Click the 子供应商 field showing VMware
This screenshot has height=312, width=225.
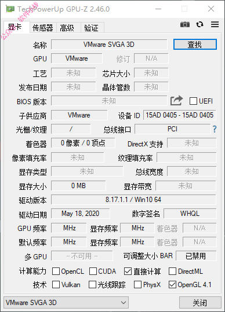click(79, 115)
